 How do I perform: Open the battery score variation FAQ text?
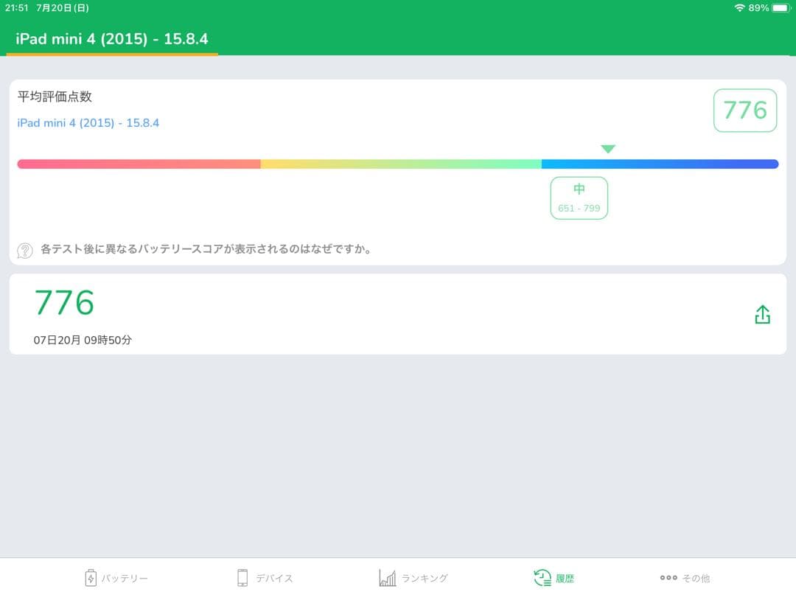point(206,249)
